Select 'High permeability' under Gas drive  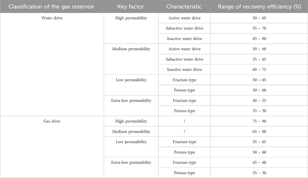[x=131, y=121]
